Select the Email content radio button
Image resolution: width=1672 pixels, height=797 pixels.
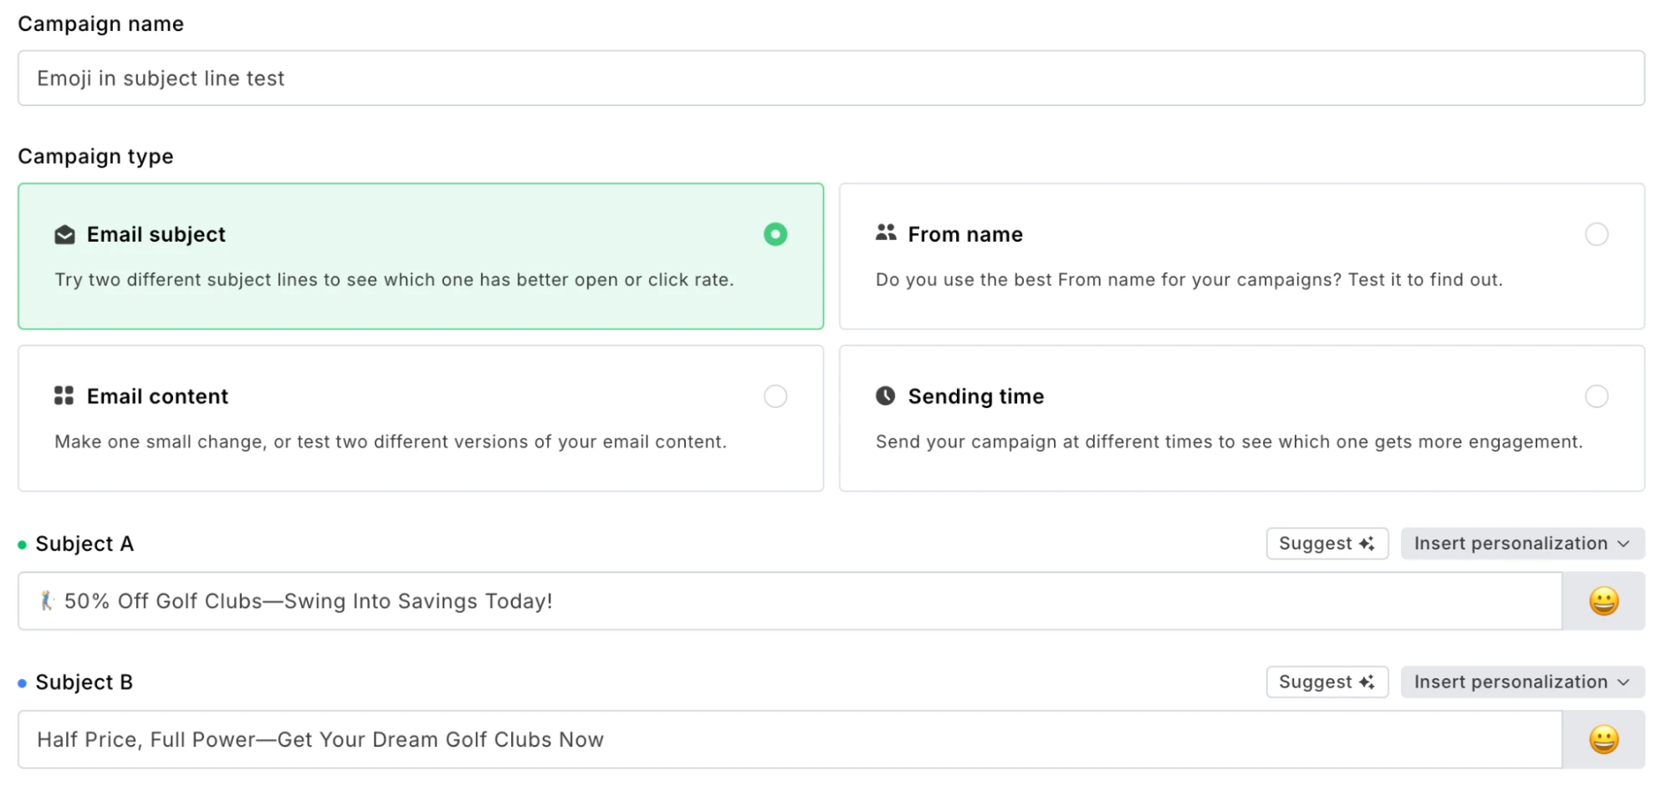[775, 396]
